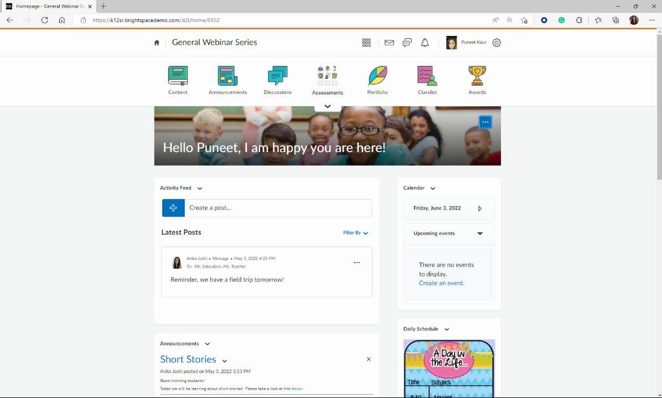Click the blue circle extension icon
Screen dimensions: 662x398
coord(544,20)
